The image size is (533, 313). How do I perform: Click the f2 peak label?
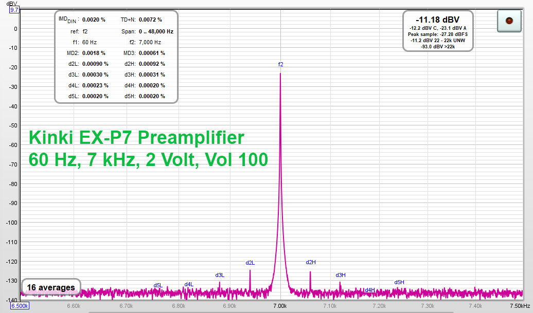(280, 64)
